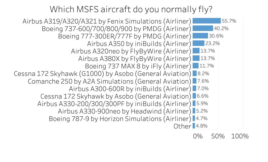268x162 pixels.
Task: Click the Cessna 172 Skyhawk (G1000) label
Action: pos(102,73)
